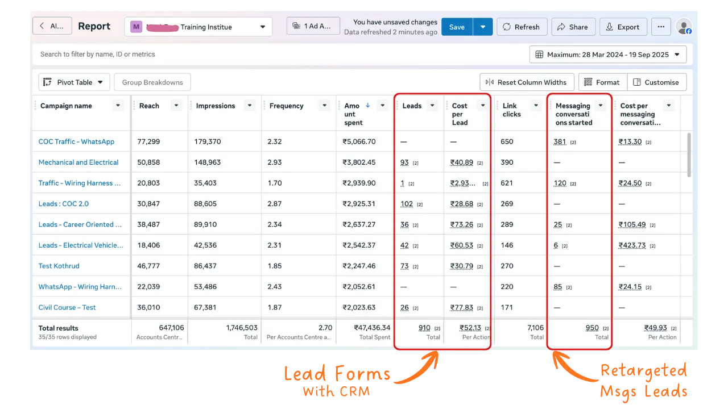Open the profile avatar menu
This screenshot has height=409, width=728.
[683, 27]
